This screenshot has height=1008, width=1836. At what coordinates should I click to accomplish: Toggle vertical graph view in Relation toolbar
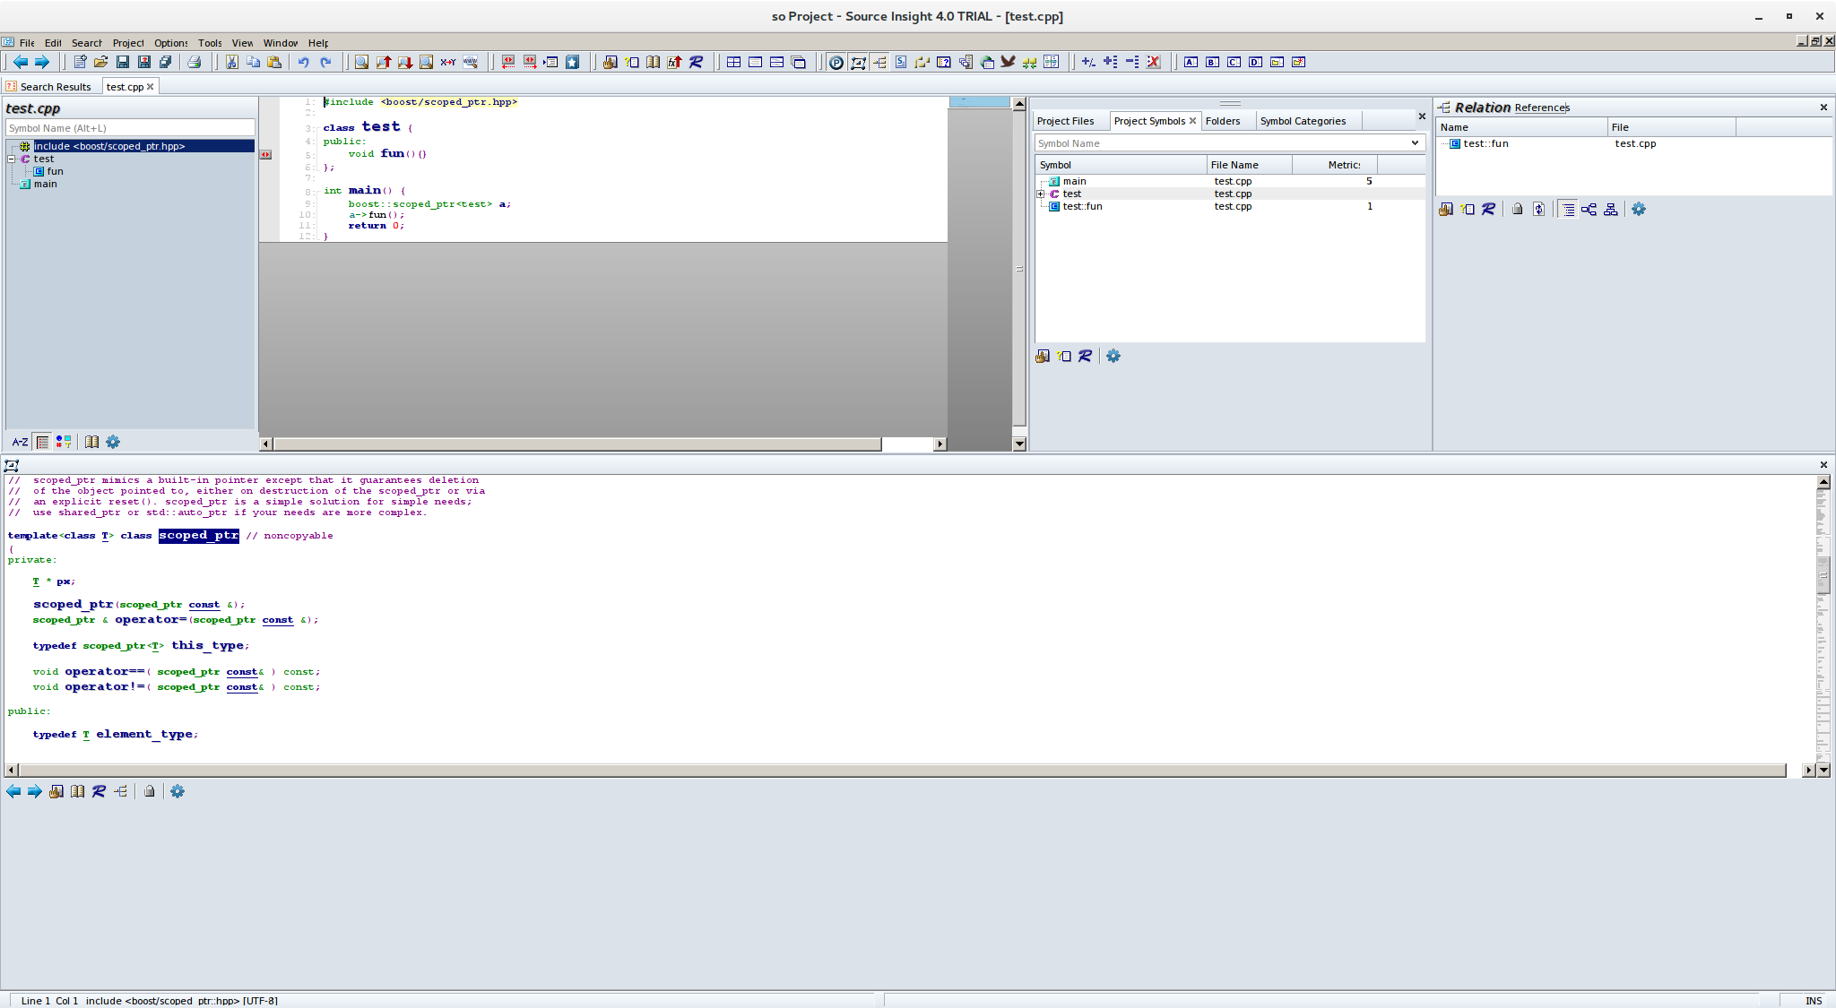point(1611,209)
